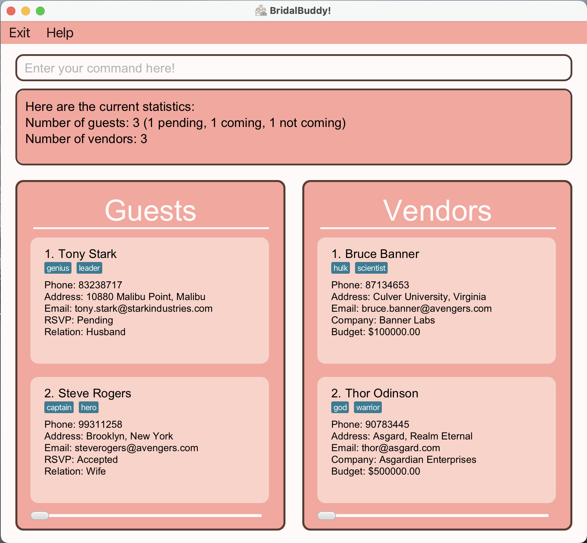Maximize the window with the green button
This screenshot has width=587, height=543.
point(40,11)
